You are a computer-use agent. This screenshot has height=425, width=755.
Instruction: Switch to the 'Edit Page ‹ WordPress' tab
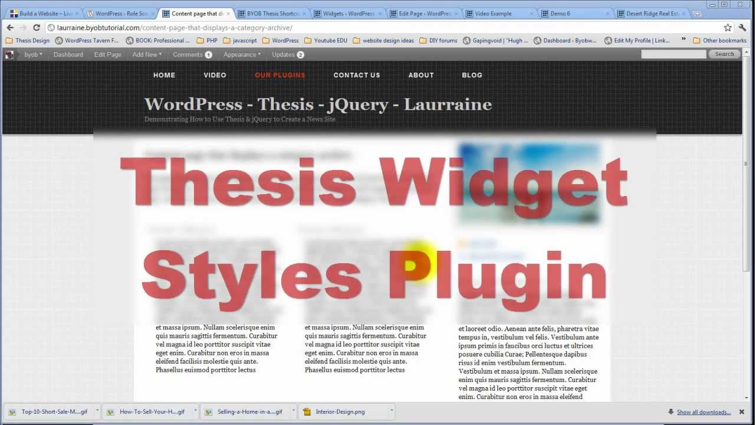(424, 14)
